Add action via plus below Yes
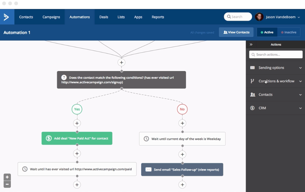This screenshot has height=192, width=305. pyautogui.click(x=77, y=123)
